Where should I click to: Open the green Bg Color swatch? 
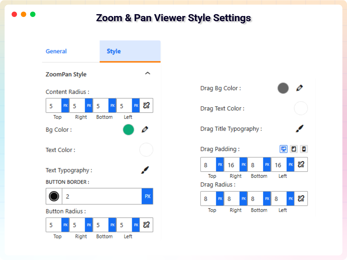(x=129, y=130)
